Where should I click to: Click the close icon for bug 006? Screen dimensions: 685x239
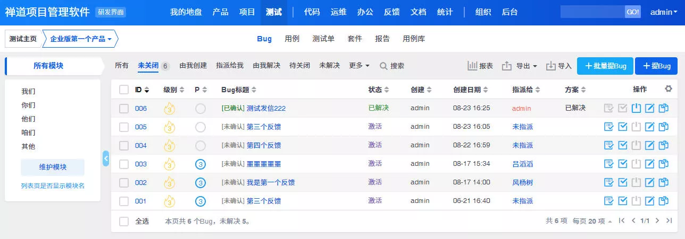tap(637, 108)
